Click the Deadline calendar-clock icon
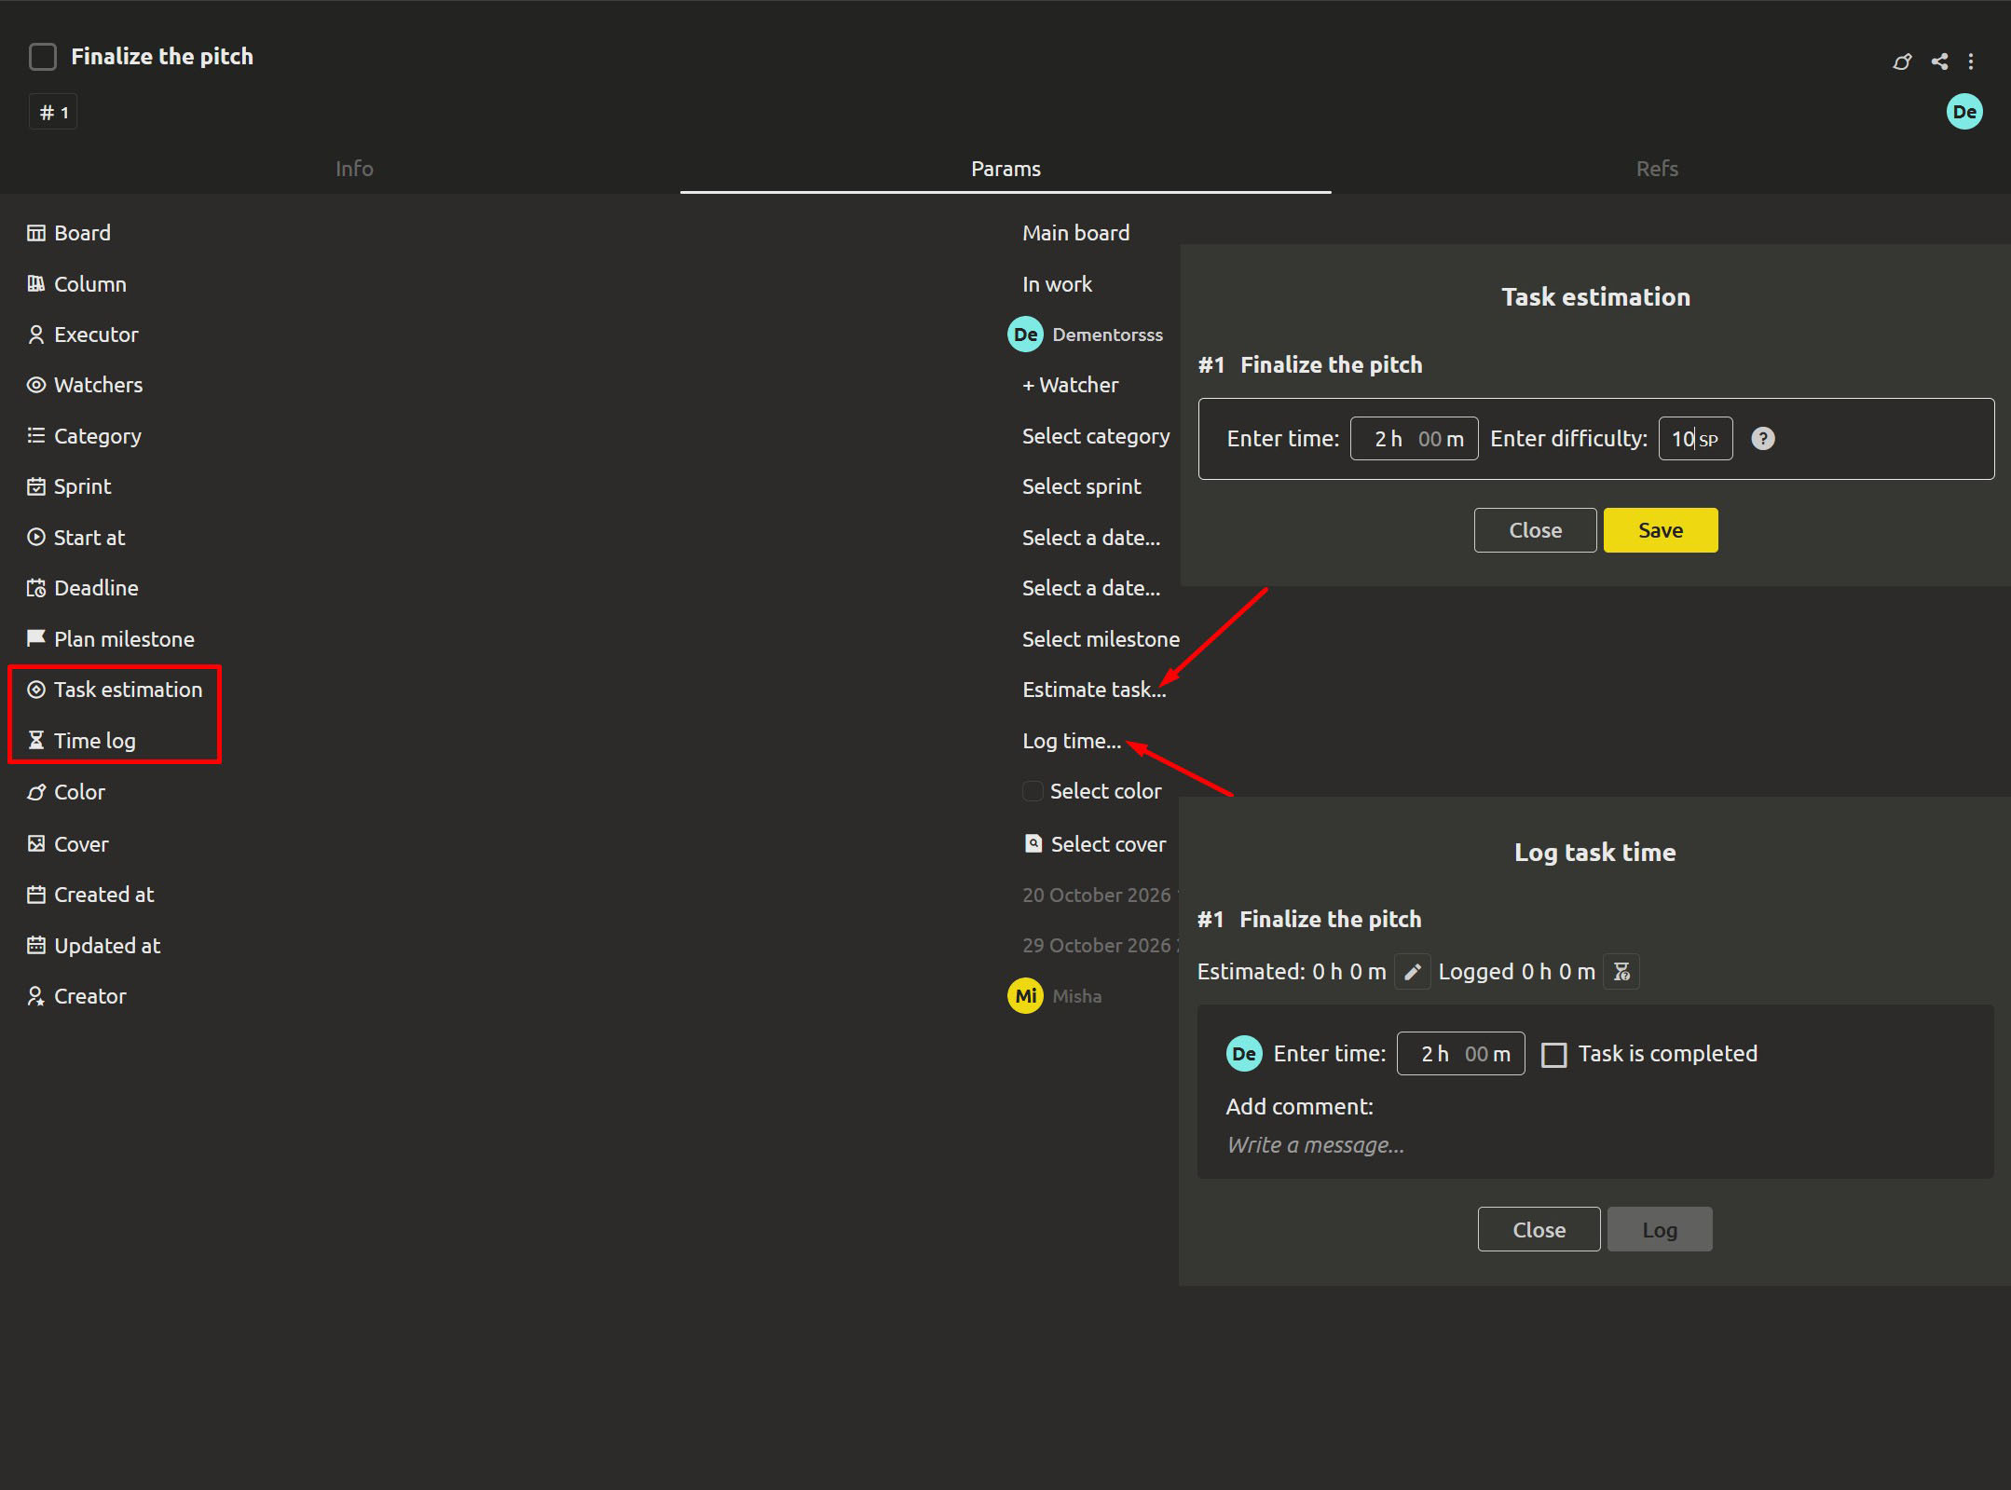 coord(35,588)
